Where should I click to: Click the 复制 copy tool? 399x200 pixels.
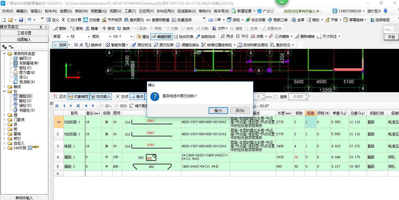pyautogui.click(x=77, y=28)
